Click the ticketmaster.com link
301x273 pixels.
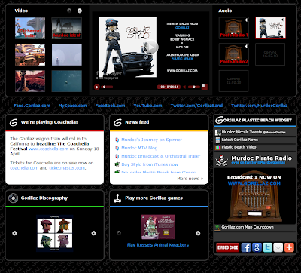click(67, 168)
